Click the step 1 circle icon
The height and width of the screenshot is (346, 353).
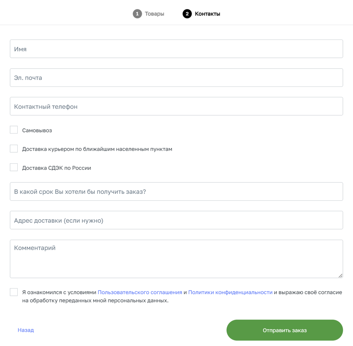point(137,14)
